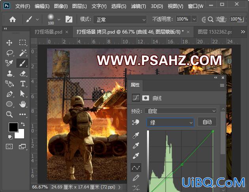Switch to 打怪场景.psd tab
Viewport: 249px width, 192px height.
pos(49,32)
